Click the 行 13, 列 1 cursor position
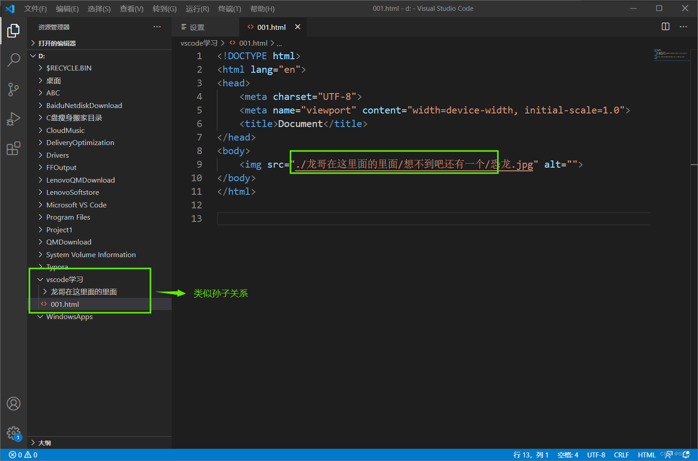Viewport: 698px width, 461px height. tap(531, 455)
